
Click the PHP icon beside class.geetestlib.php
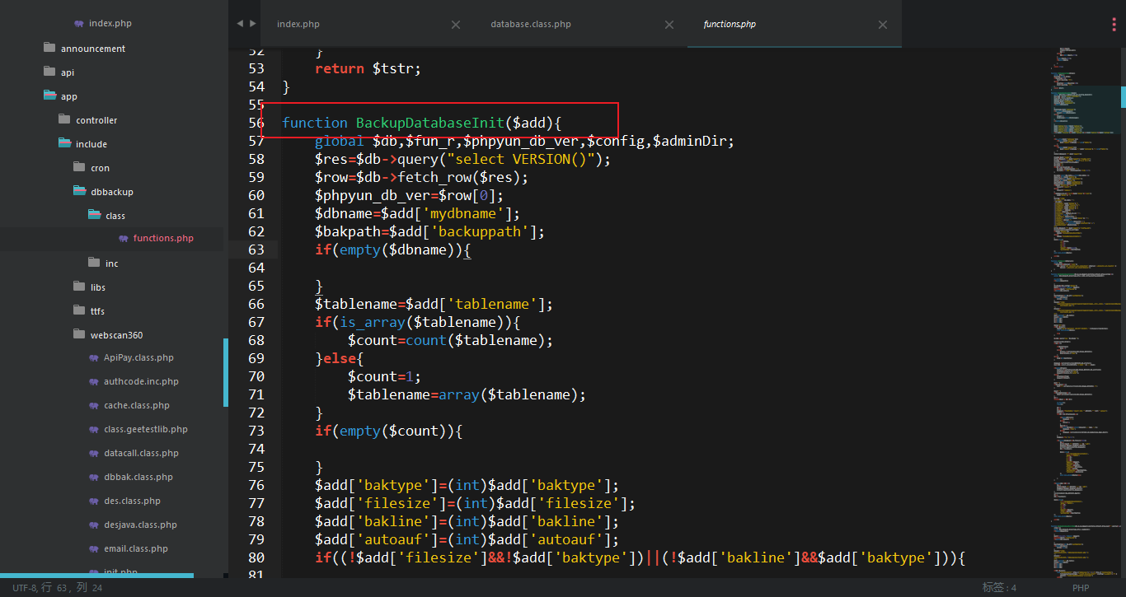click(94, 430)
